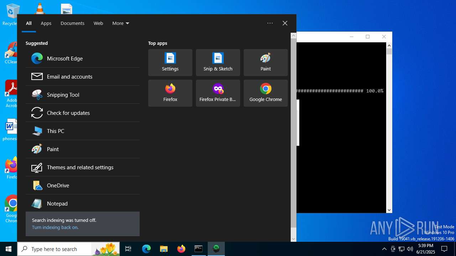This screenshot has width=456, height=256.
Task: Open This PC from suggested list
Action: [x=83, y=131]
